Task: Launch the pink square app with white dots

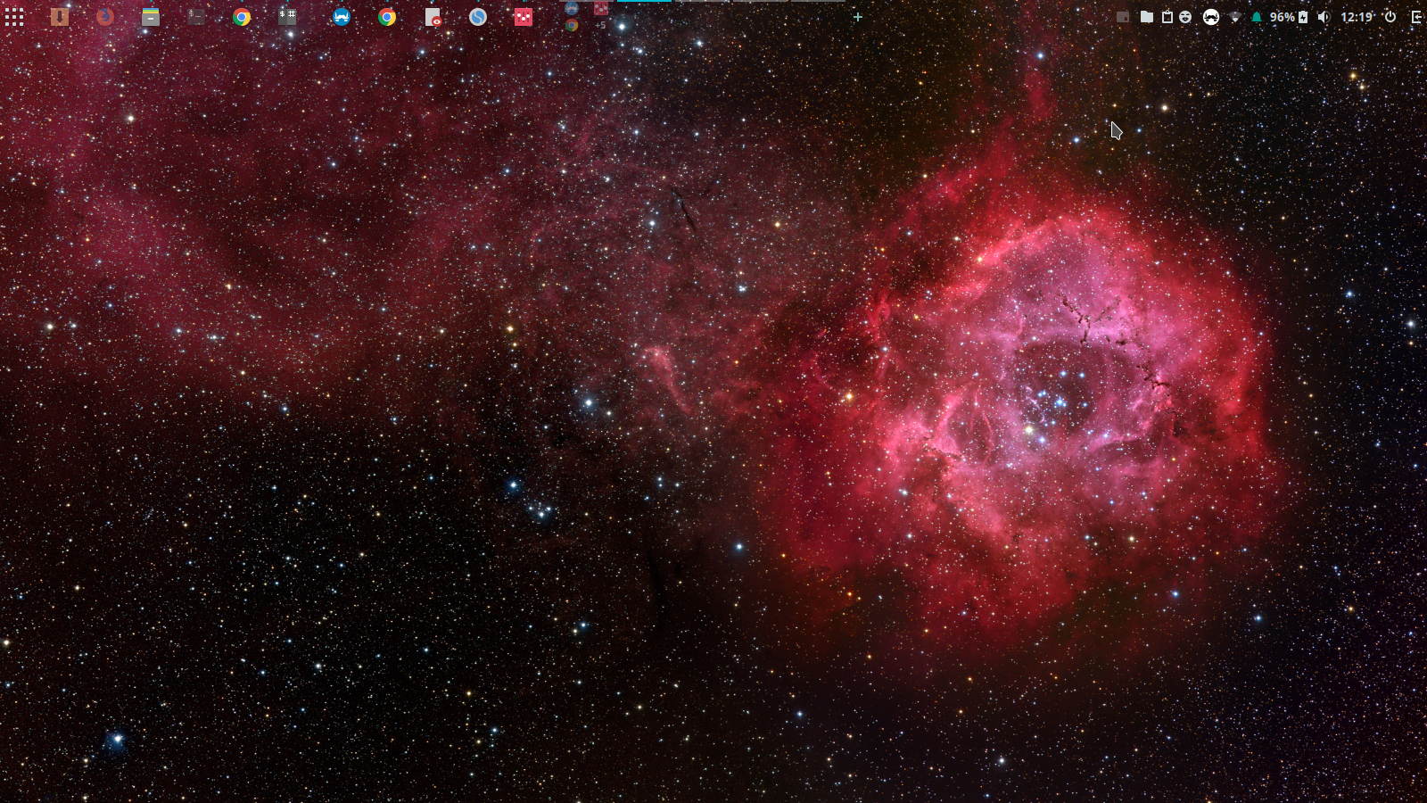Action: (x=524, y=17)
